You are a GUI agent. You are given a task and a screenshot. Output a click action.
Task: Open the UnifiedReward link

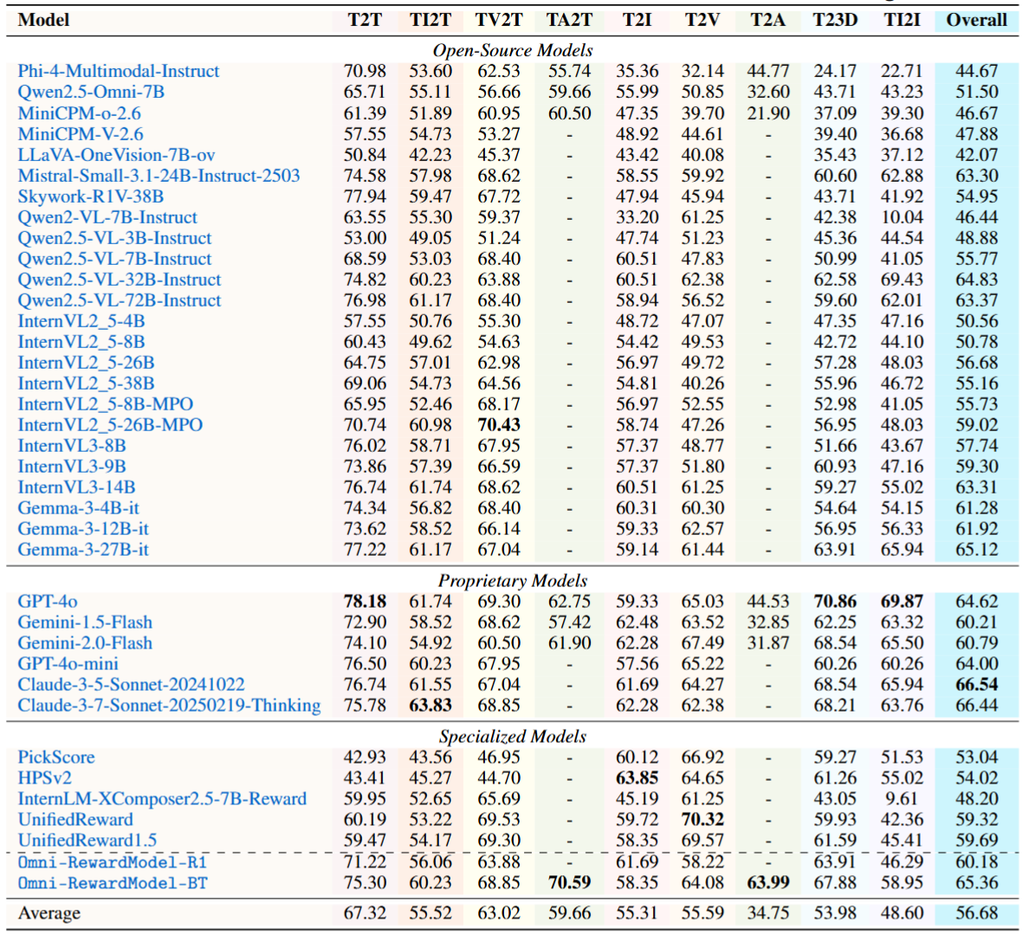click(x=75, y=820)
